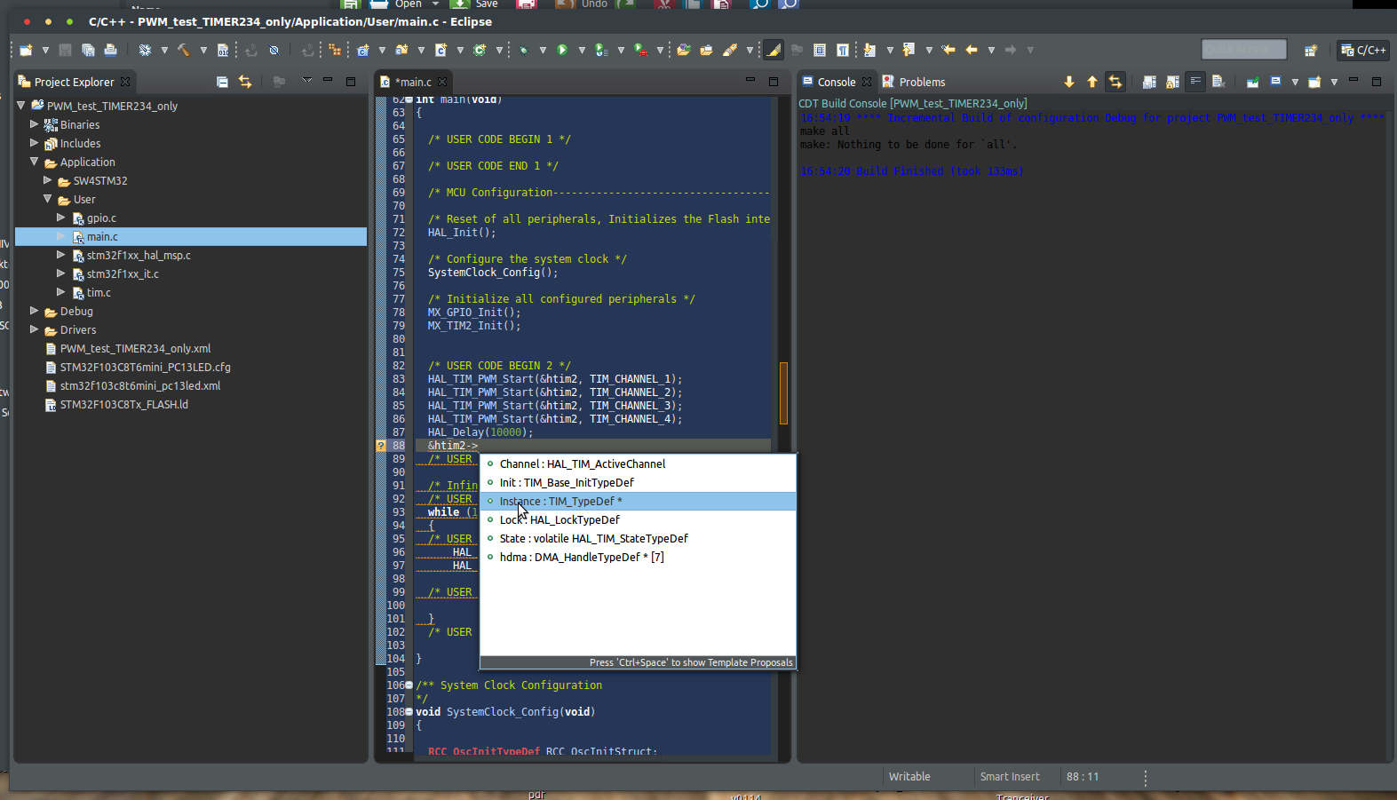
Task: Toggle Mark Occurrences highlighter button
Action: click(774, 51)
